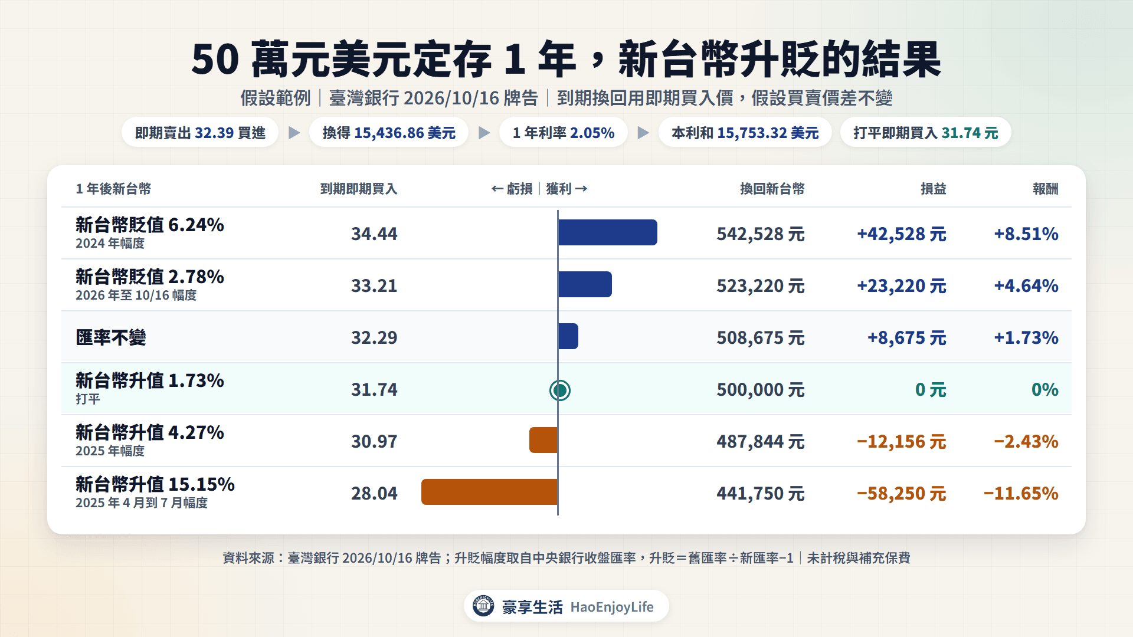Click the 即期賣出 32.39 買進 pill

coord(200,133)
